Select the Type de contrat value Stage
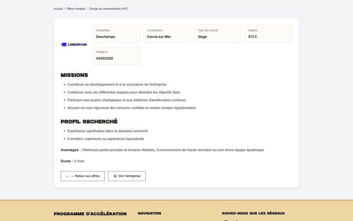 coord(203,37)
